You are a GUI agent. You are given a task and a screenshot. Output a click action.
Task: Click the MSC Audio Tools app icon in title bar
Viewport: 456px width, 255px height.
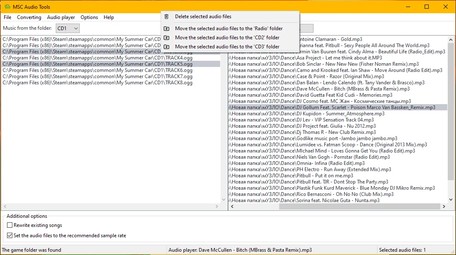click(7, 7)
